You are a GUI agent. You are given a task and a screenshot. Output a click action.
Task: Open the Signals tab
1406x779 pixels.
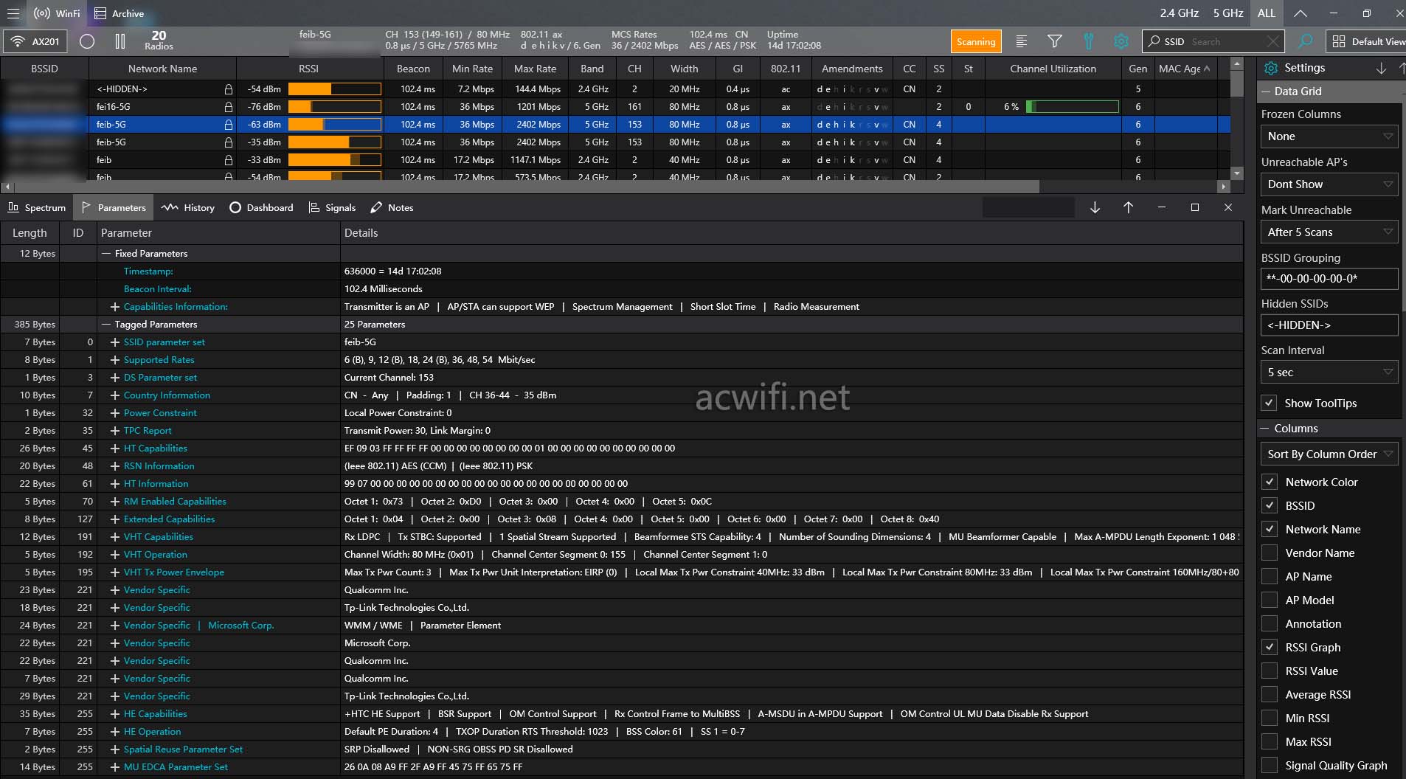pos(332,207)
